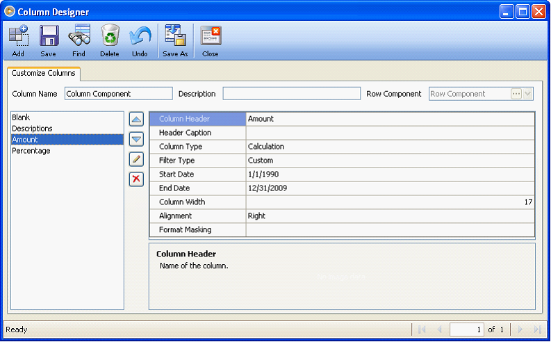Screen dimensions: 551x342
Task: Move selected column down with arrow button
Action: (x=136, y=139)
